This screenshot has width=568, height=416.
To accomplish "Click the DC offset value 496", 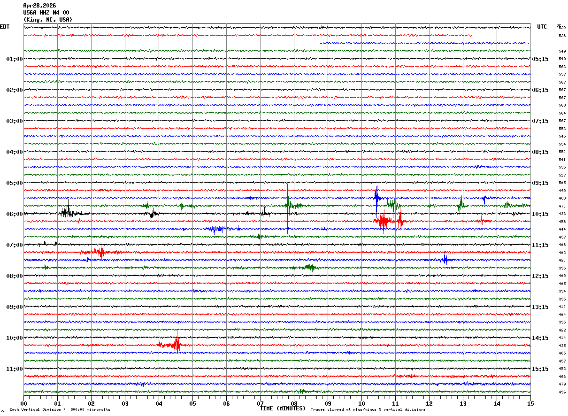I will (562, 392).
